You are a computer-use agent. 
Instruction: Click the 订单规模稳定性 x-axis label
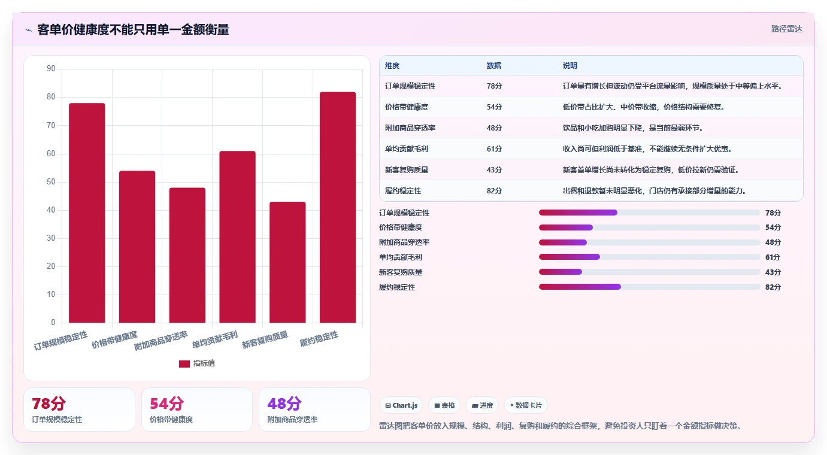pos(60,340)
